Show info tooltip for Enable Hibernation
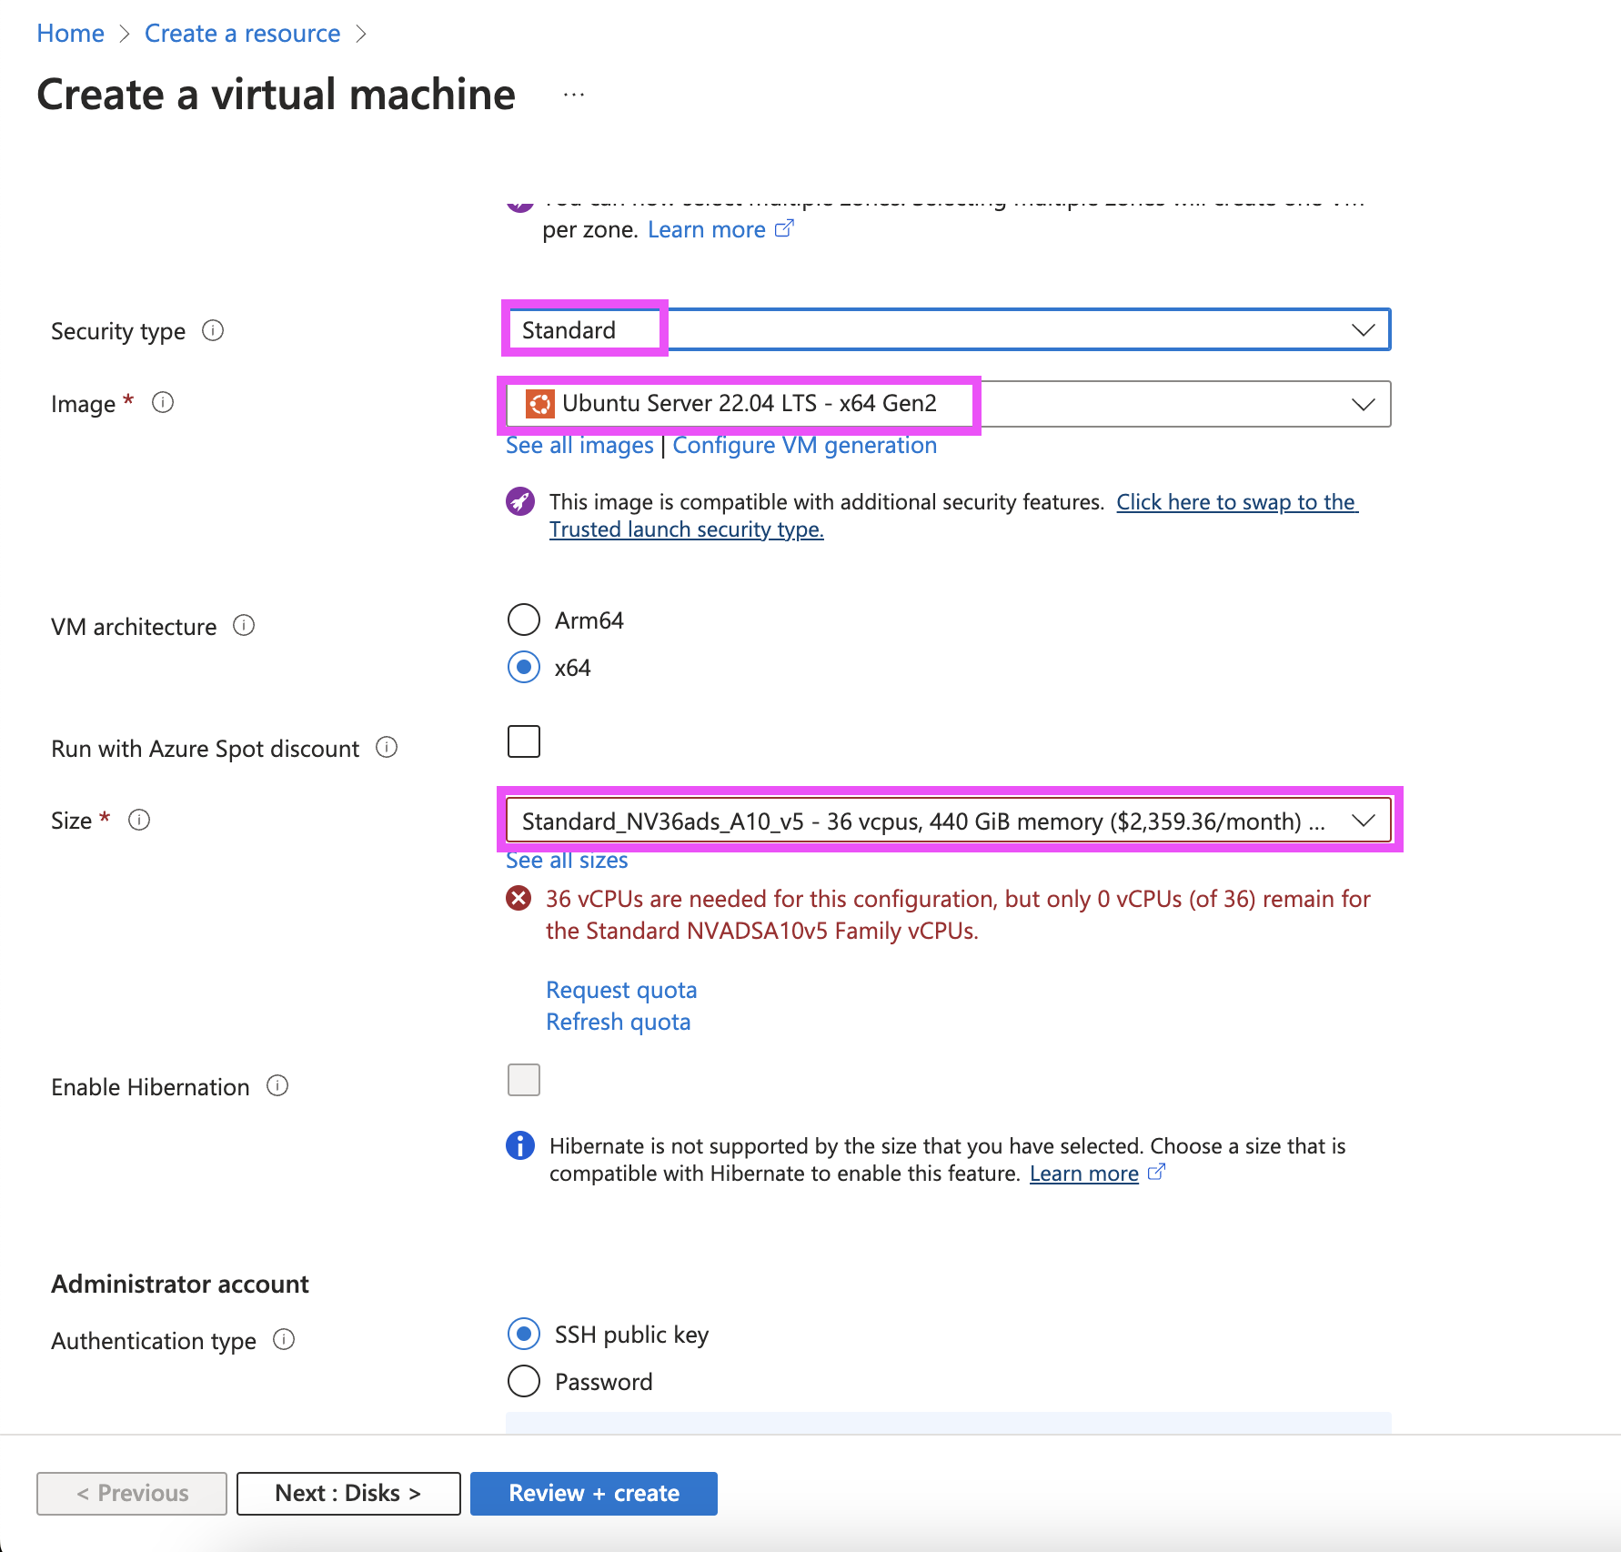Viewport: 1621px width, 1552px height. pos(277,1085)
